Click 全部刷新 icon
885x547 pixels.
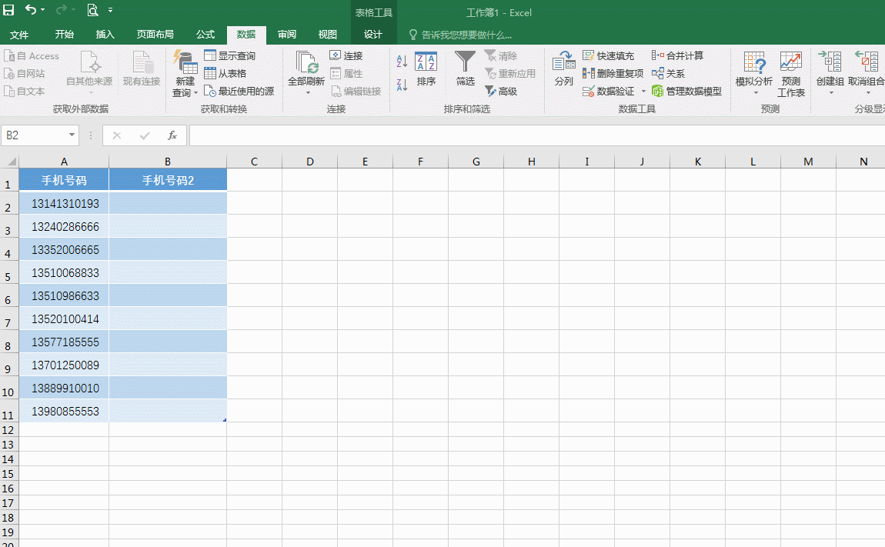[306, 62]
